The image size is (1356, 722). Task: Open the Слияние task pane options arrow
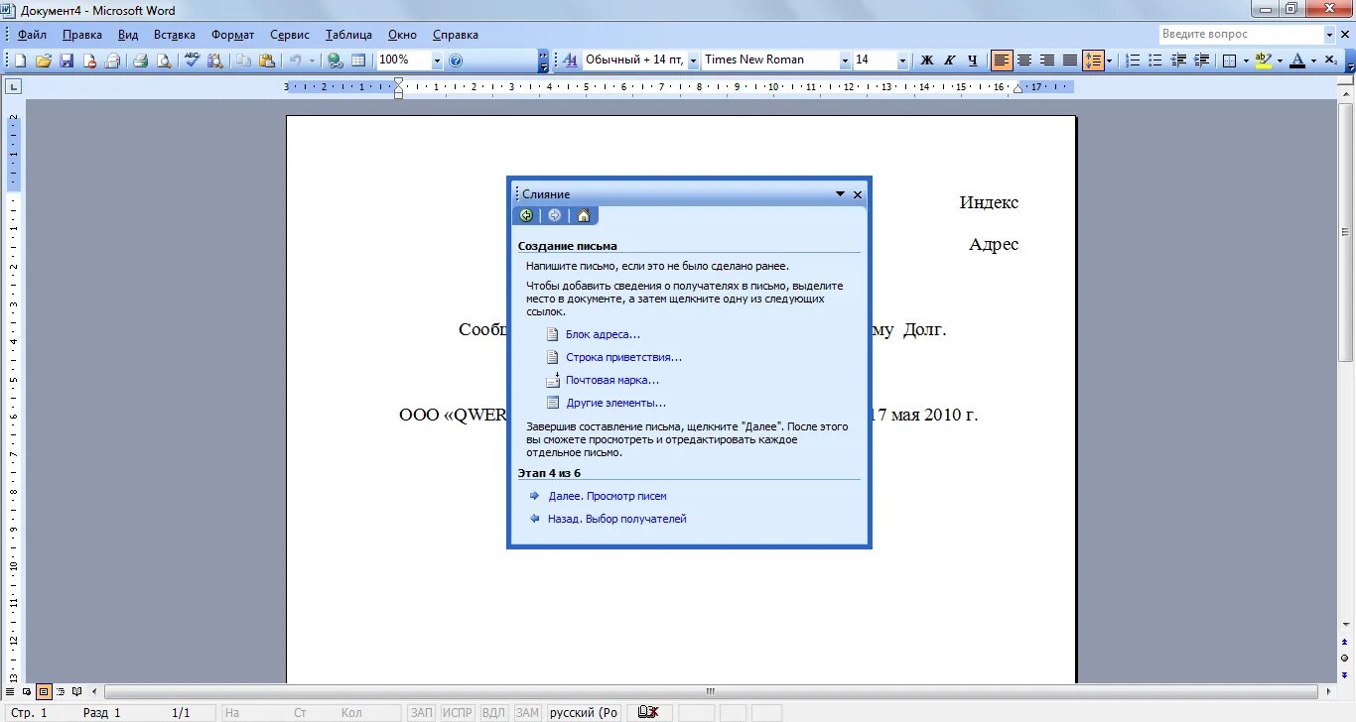[x=840, y=194]
